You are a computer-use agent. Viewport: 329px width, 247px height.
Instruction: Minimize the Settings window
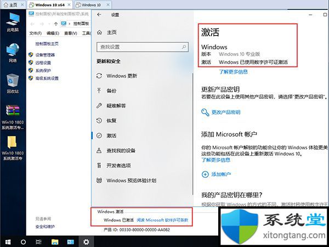pyautogui.click(x=310, y=15)
